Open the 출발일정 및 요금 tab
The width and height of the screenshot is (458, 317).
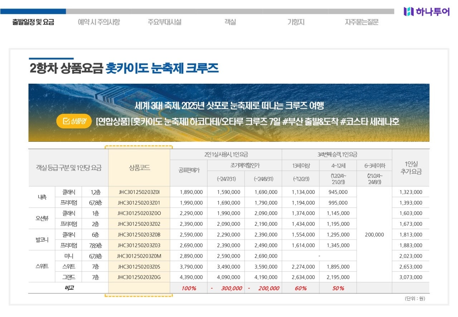tap(33, 22)
